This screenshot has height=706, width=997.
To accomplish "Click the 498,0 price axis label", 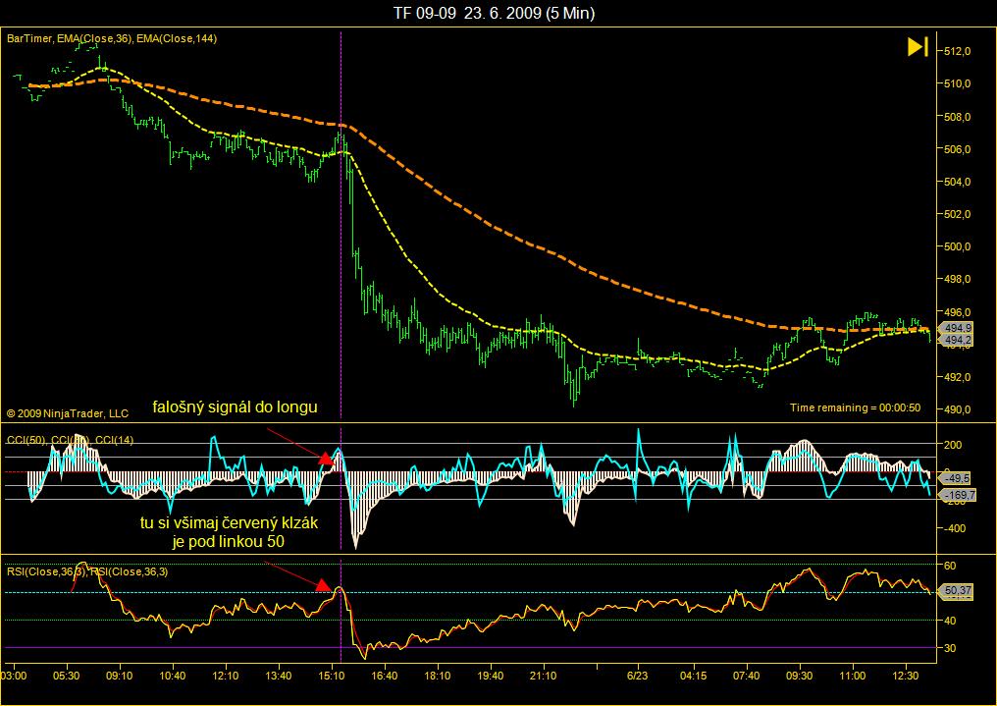I will [x=958, y=279].
